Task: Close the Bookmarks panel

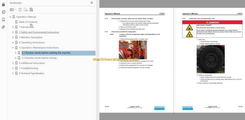Action: click(x=92, y=3)
